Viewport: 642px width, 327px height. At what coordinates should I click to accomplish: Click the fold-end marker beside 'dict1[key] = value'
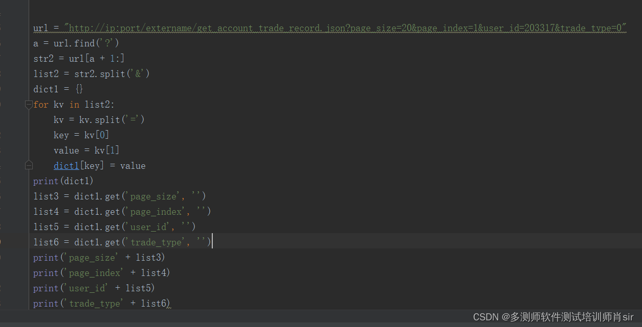tap(29, 166)
